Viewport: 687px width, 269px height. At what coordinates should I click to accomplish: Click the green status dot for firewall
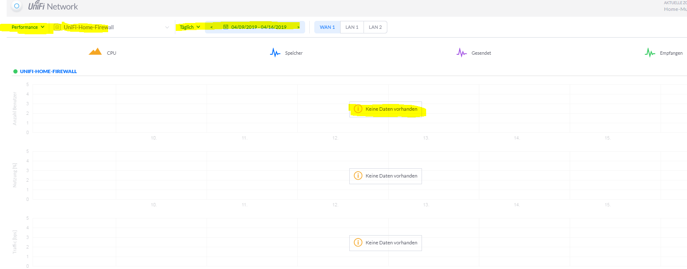[15, 71]
